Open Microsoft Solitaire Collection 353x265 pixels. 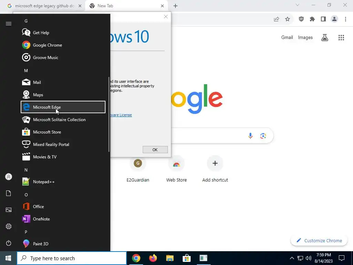(63, 119)
